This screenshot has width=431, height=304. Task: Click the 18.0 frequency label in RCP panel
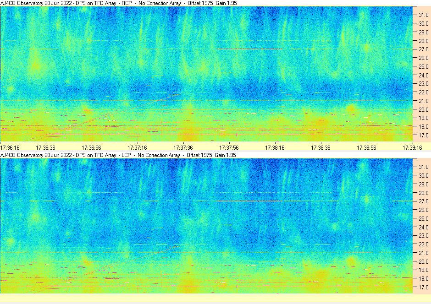pos(424,127)
